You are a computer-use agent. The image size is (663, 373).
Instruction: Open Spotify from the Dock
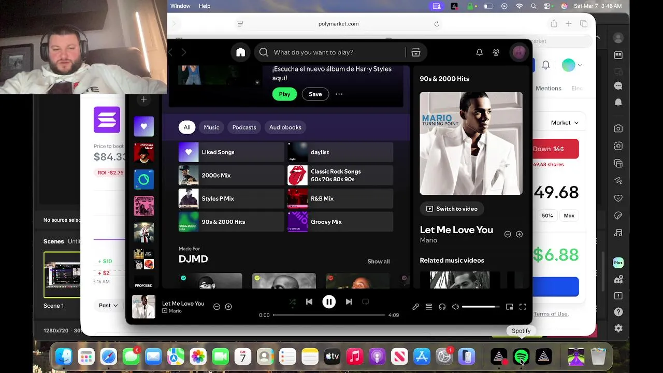pyautogui.click(x=521, y=356)
